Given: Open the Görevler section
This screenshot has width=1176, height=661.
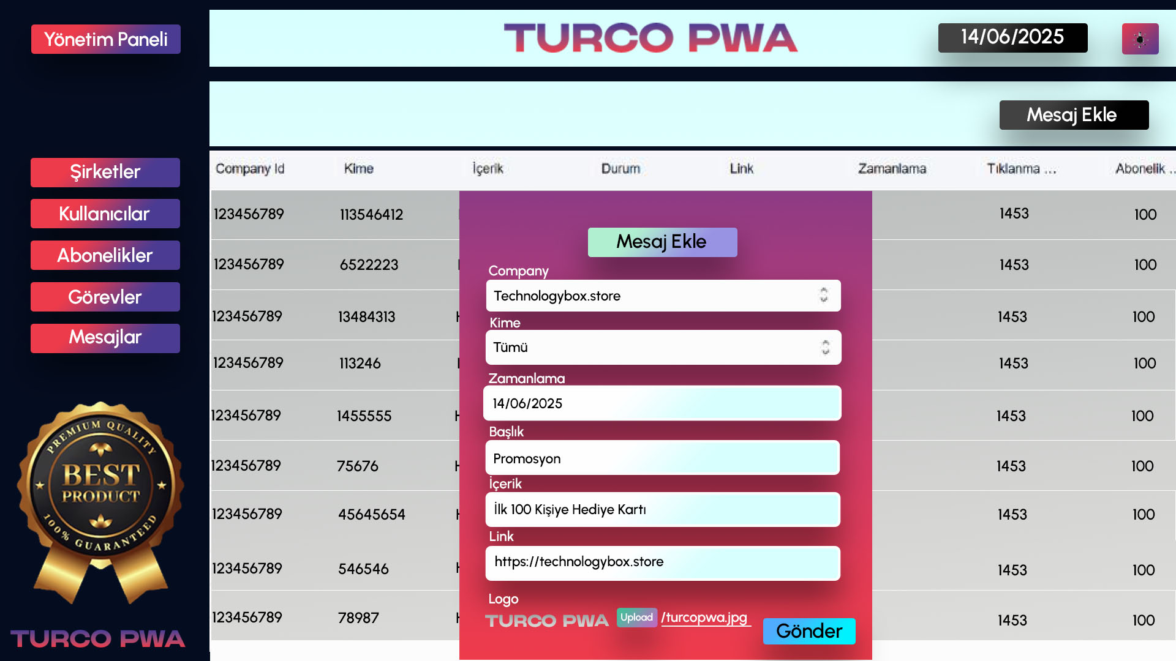Looking at the screenshot, I should click(x=105, y=297).
